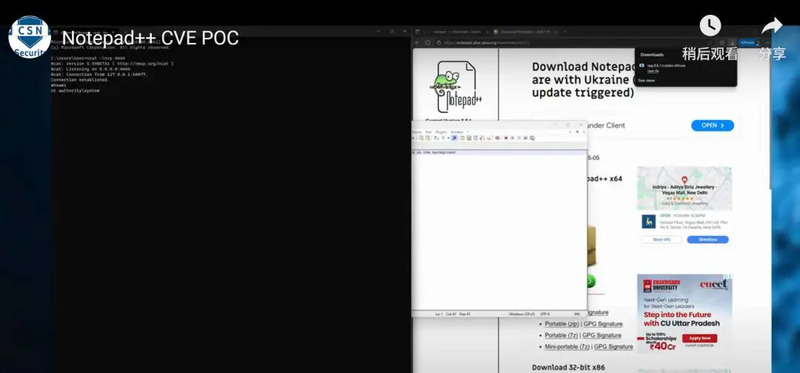Click the UTF-8 encoding status bar entry
The image size is (800, 373).
(x=545, y=314)
